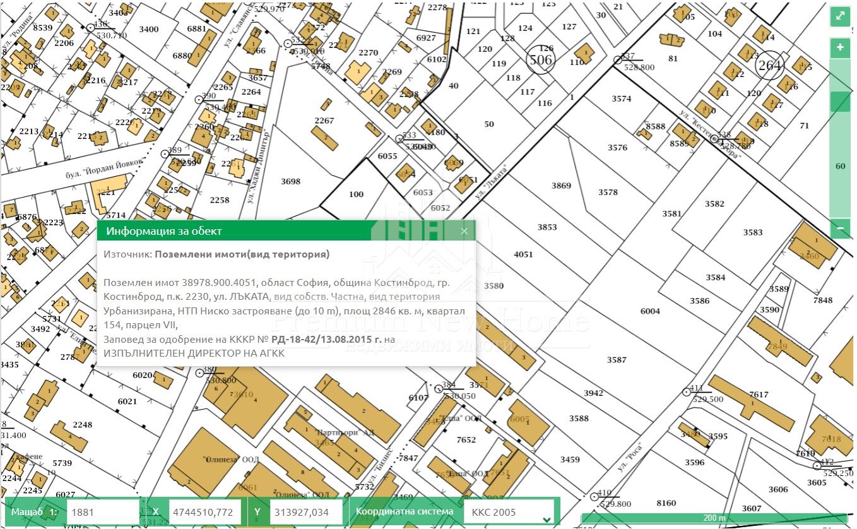This screenshot has width=857, height=529.
Task: Click the zoom slider handle
Action: 840,102
